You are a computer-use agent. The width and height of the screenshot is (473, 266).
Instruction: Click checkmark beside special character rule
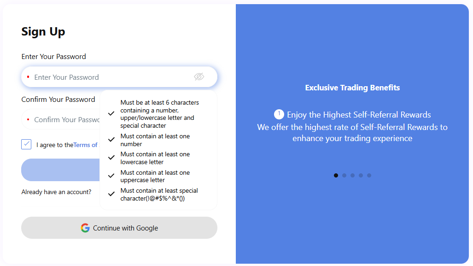click(x=111, y=194)
